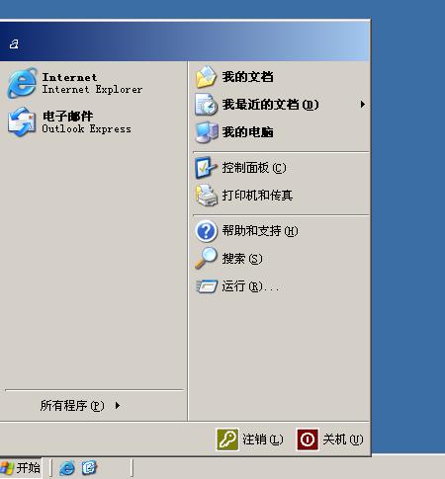Click the 打印机和传真 printer icon
Image resolution: width=445 pixels, height=479 pixels.
tap(207, 196)
